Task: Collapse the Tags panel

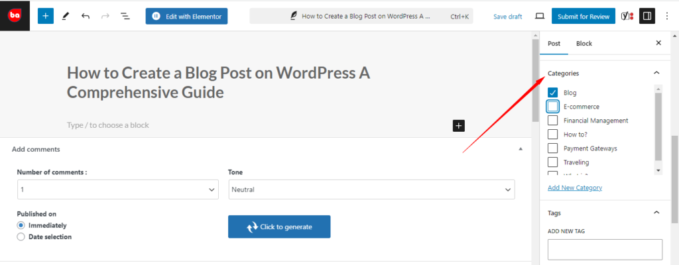Action: coord(656,213)
